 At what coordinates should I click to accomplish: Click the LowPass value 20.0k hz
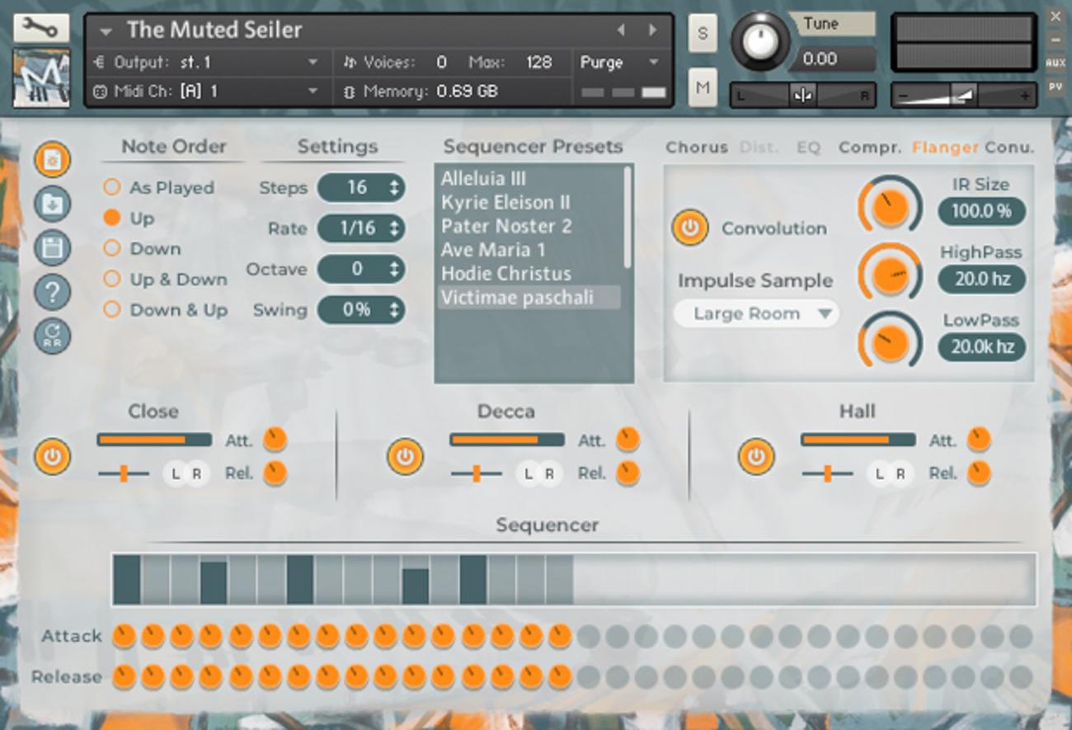tap(981, 346)
